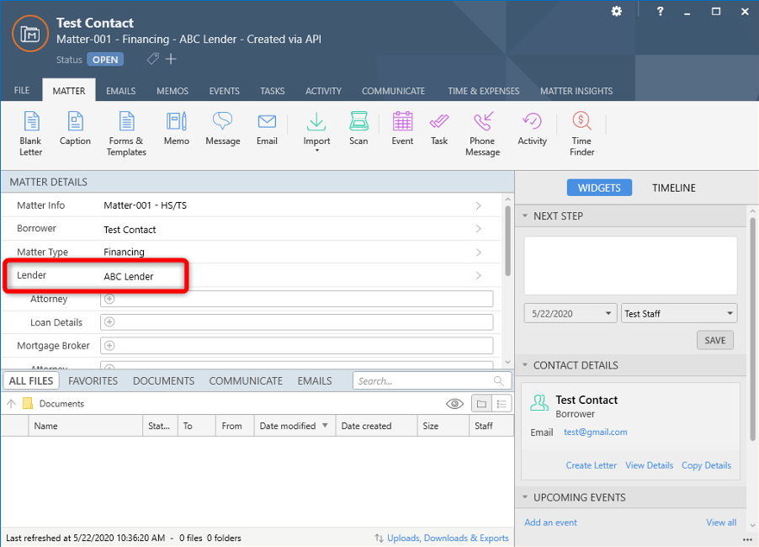
Task: Add a new Event
Action: [x=402, y=128]
